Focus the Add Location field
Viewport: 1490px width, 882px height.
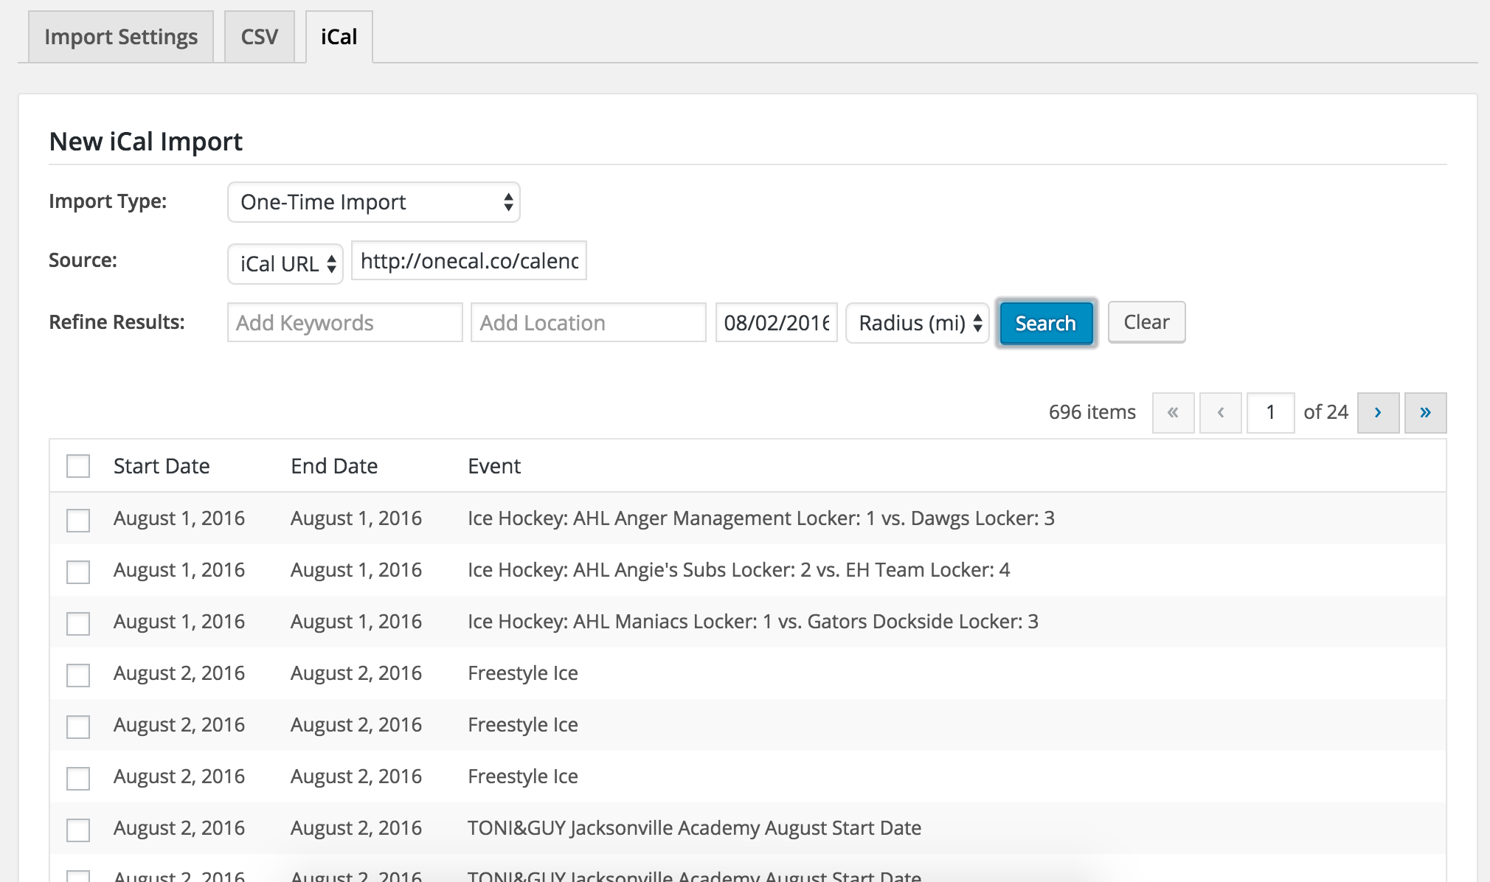click(x=588, y=323)
